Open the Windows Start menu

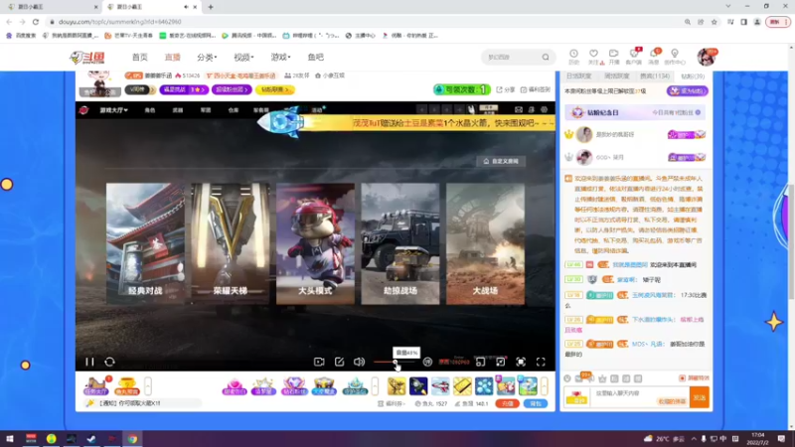coord(10,439)
